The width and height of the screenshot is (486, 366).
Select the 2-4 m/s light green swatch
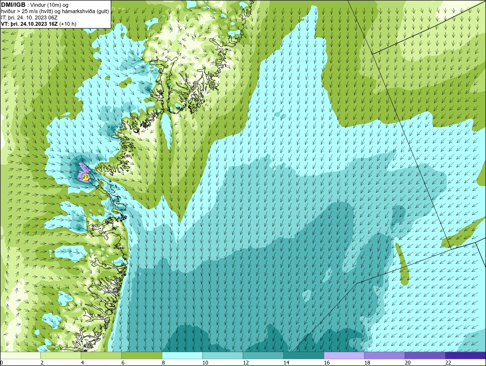click(x=61, y=355)
